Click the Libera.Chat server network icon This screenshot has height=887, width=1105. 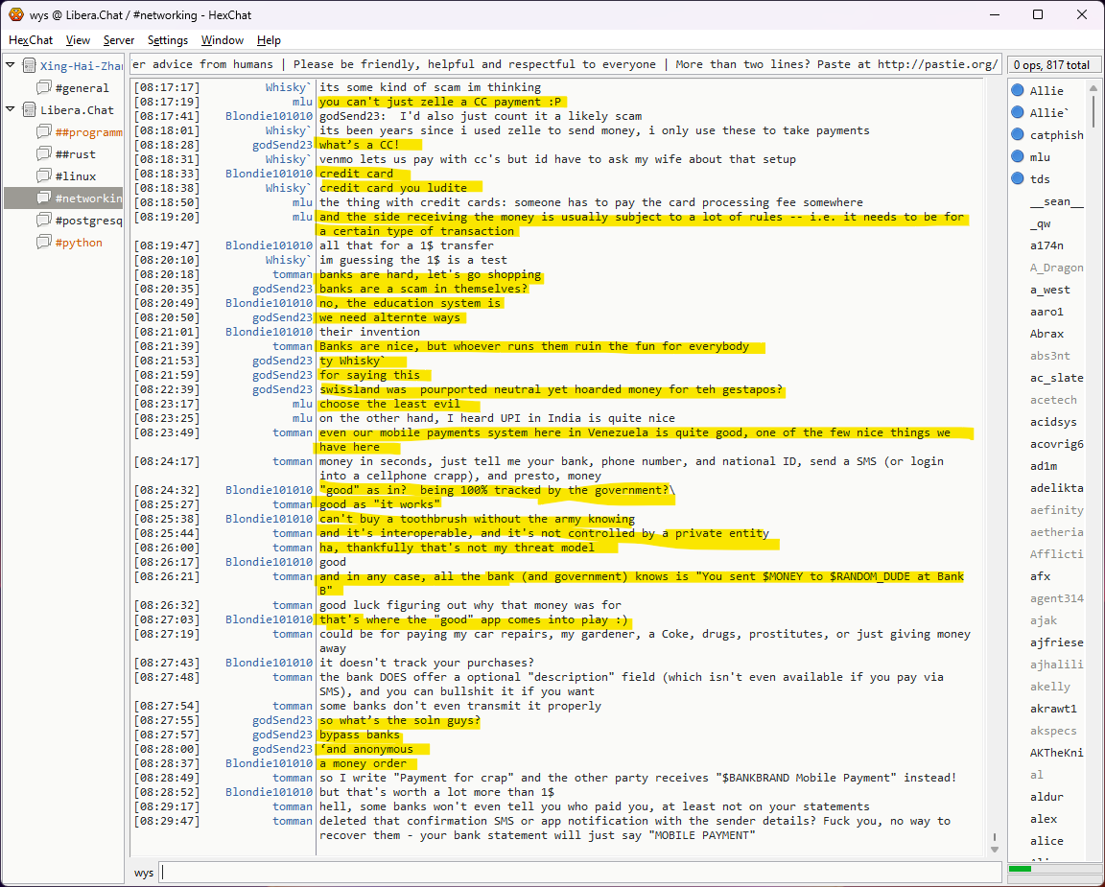29,110
